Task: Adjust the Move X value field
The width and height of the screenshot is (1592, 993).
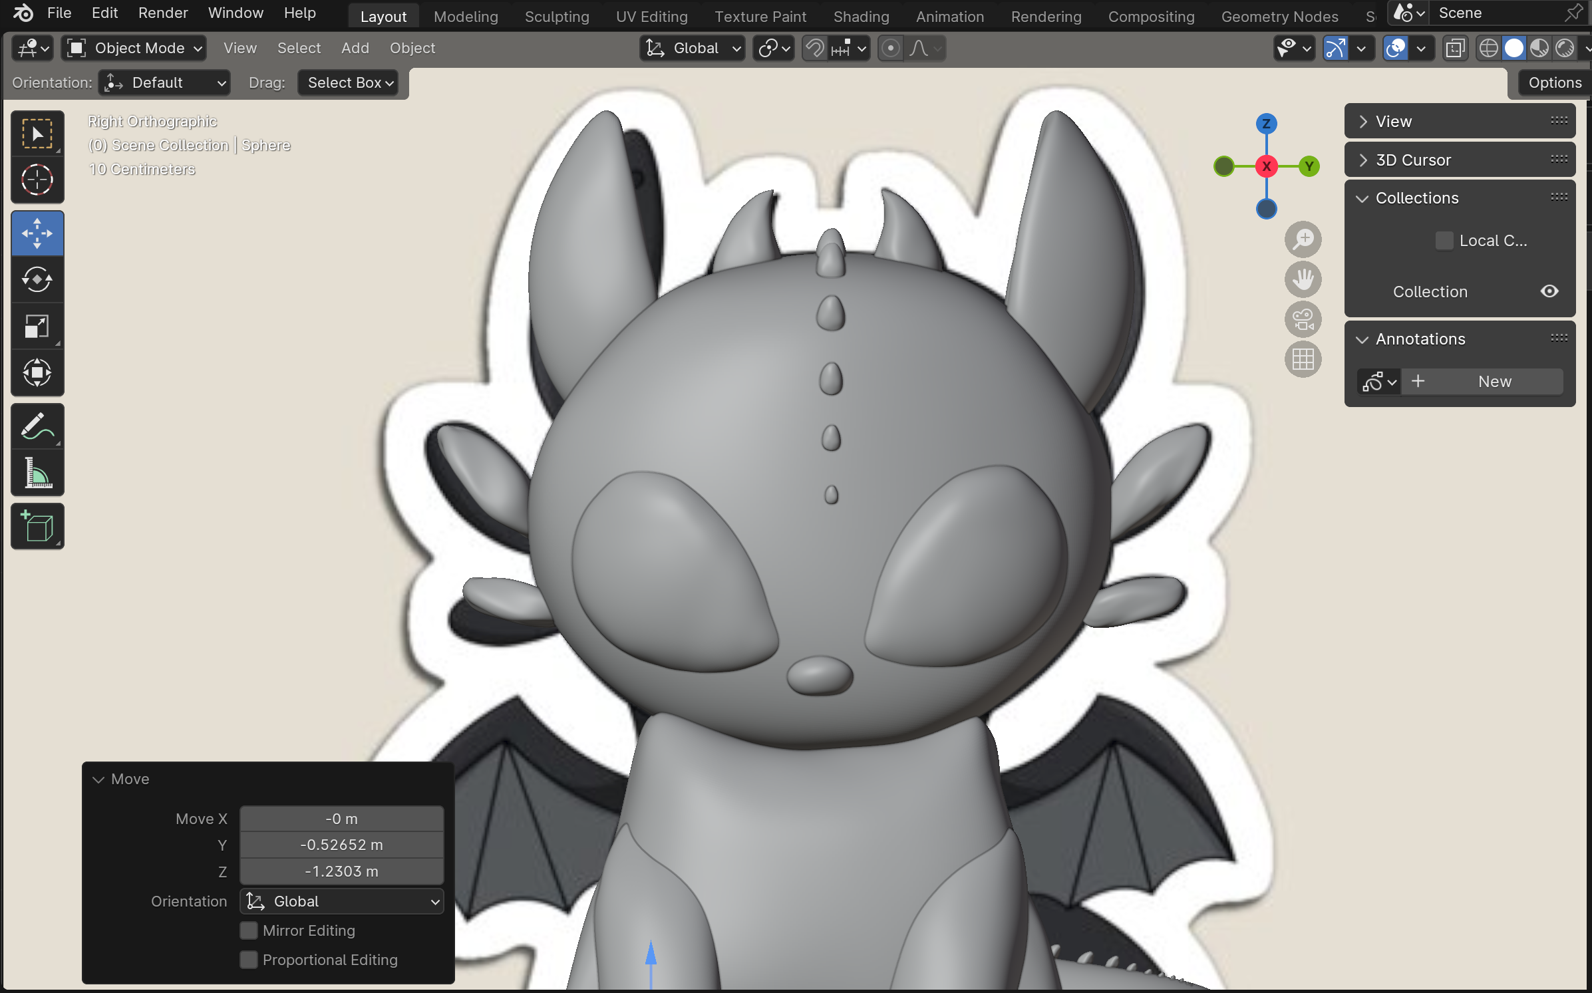Action: 342,819
